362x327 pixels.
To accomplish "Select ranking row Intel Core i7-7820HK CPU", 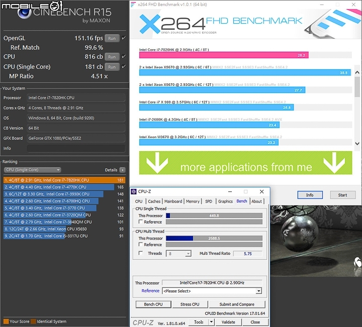I will pos(64,180).
